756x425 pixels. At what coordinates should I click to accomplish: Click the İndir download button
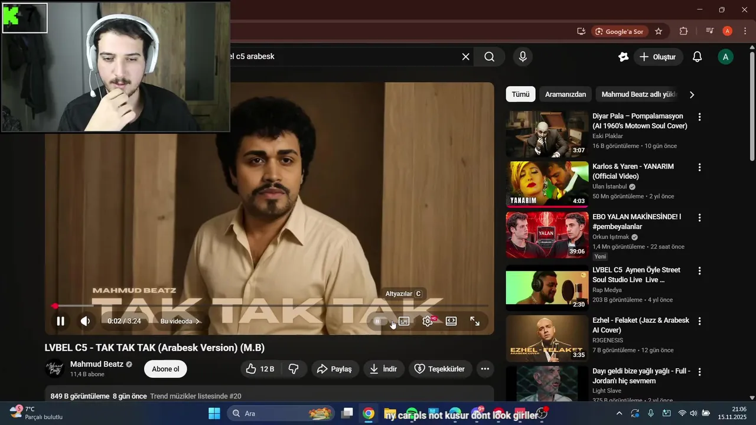(x=383, y=369)
